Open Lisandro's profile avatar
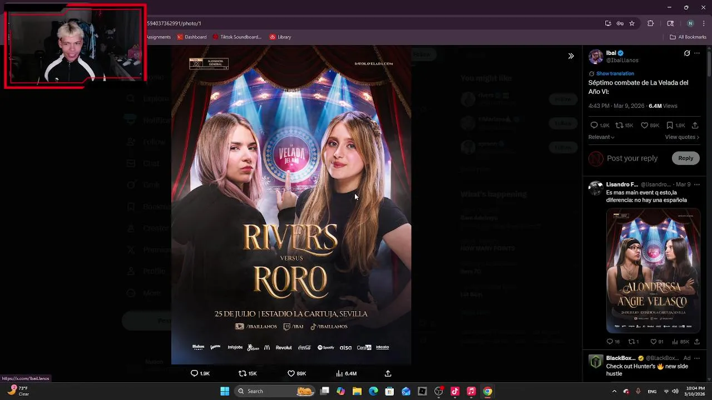 click(596, 188)
